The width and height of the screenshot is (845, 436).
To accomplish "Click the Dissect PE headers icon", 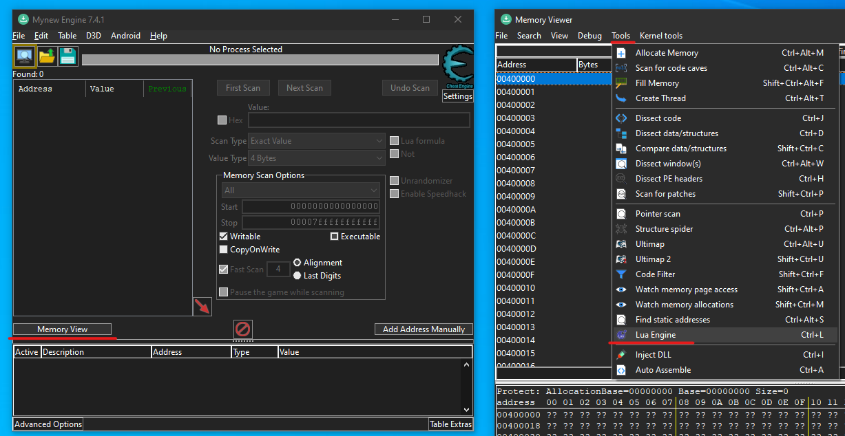I will point(621,179).
